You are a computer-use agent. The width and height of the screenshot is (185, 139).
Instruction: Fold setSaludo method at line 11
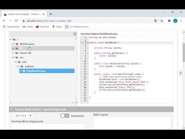coord(87,64)
